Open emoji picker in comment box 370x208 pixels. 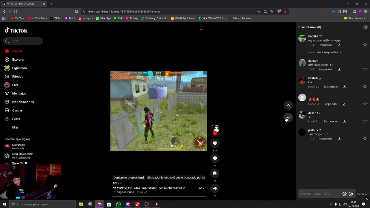(351, 194)
